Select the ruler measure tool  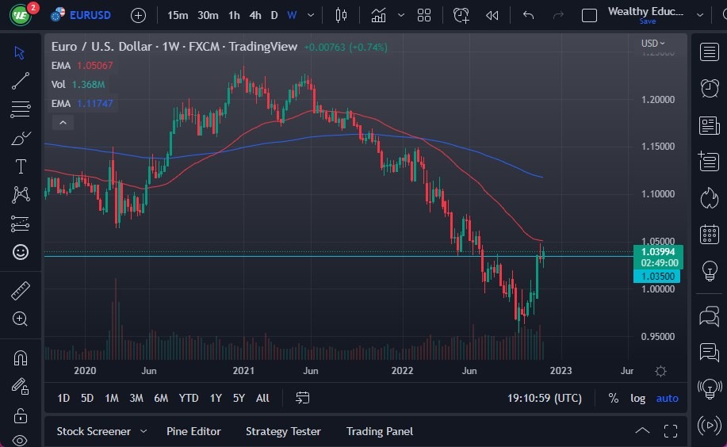tap(21, 291)
